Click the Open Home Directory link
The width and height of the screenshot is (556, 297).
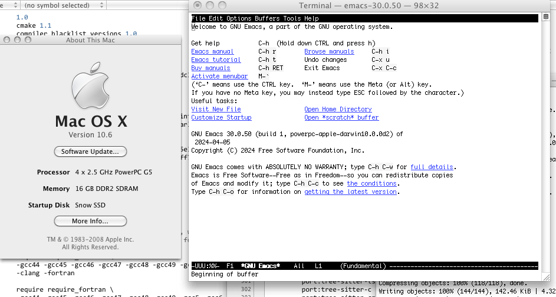click(338, 109)
